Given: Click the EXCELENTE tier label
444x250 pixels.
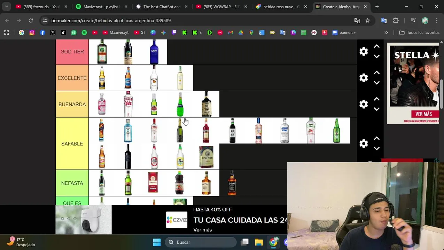Looking at the screenshot, I should point(72,78).
